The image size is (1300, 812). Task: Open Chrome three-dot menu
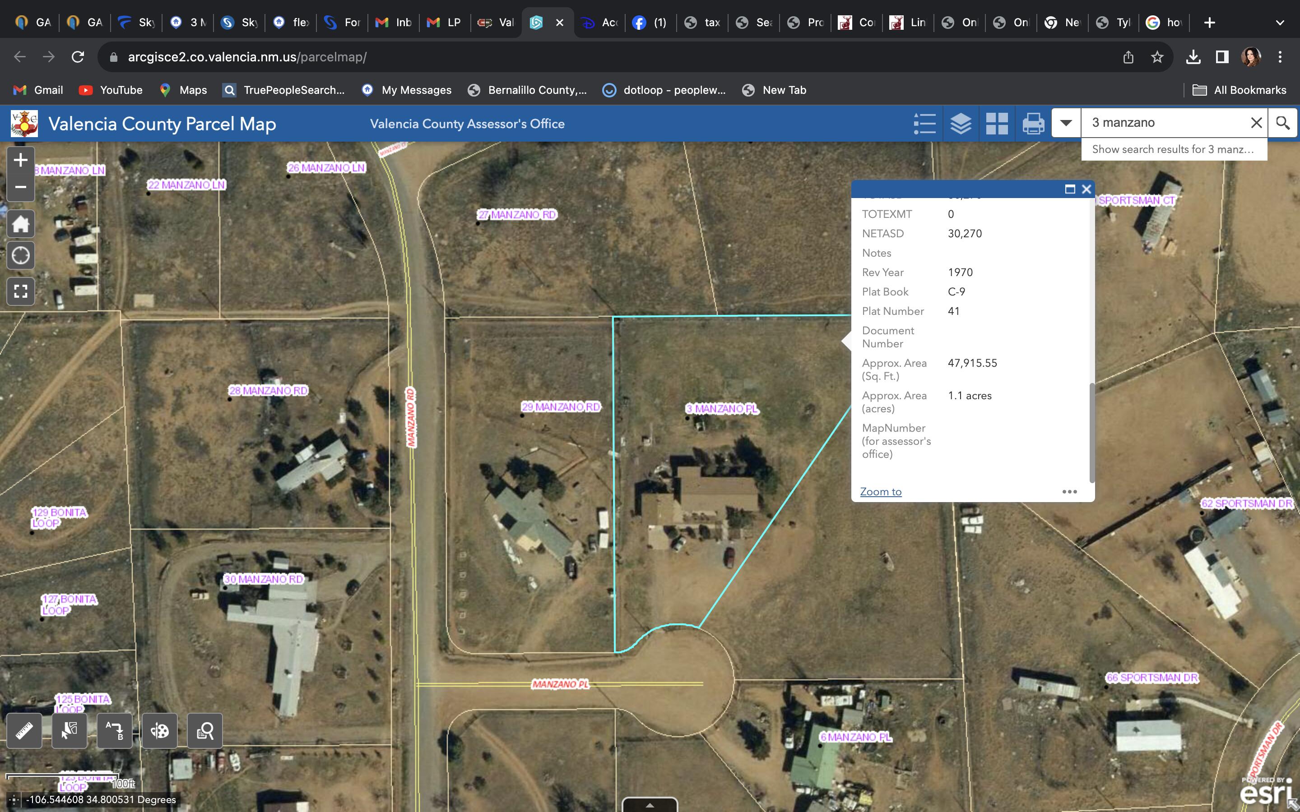1280,57
